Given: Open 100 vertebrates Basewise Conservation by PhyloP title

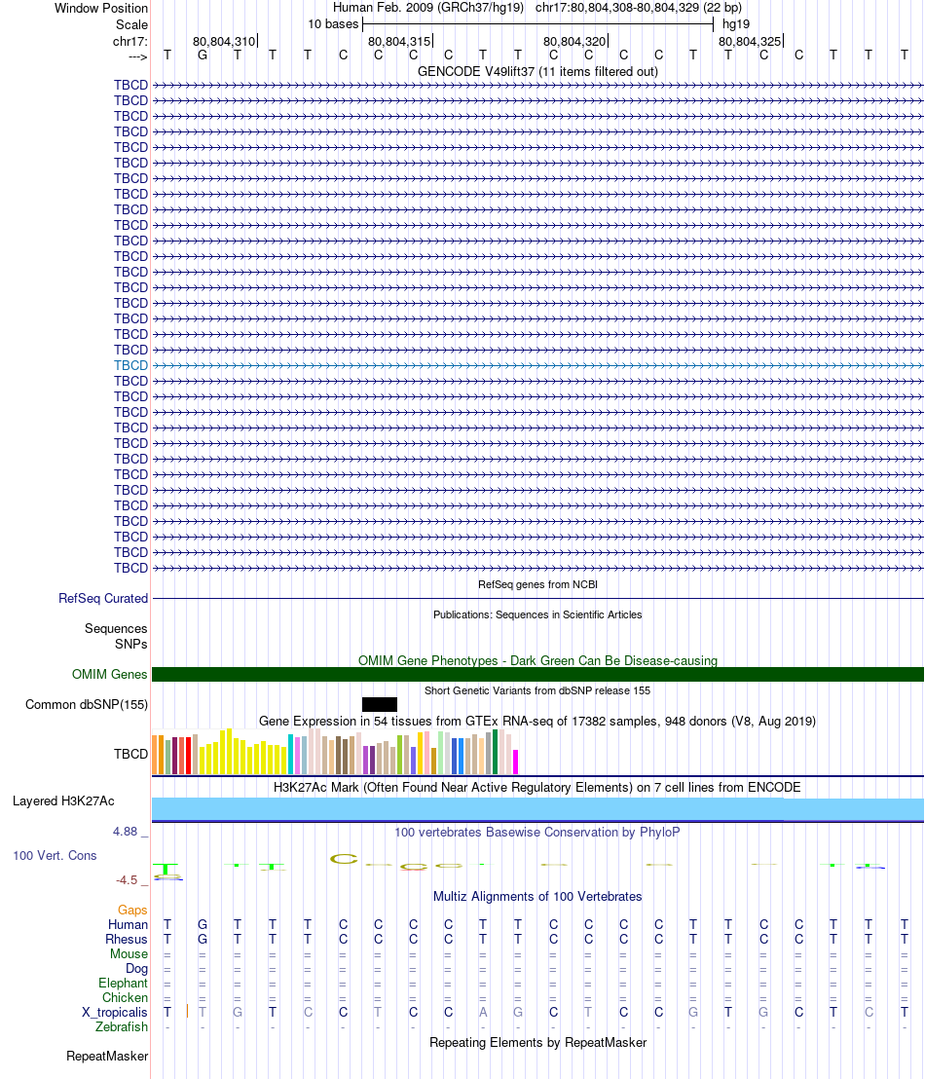Looking at the screenshot, I should coord(537,832).
